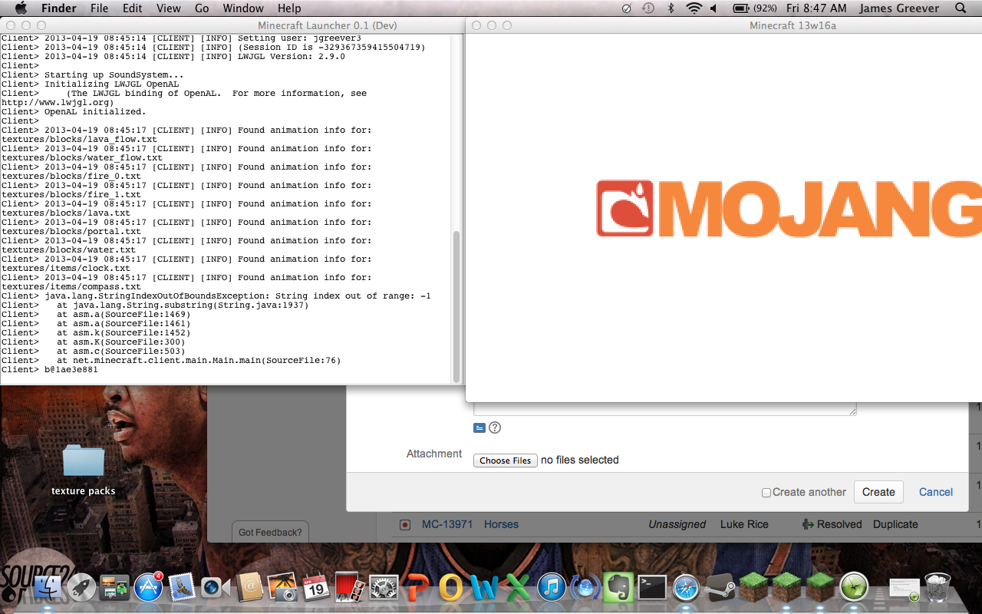Open the Help menu
This screenshot has width=982, height=614.
[x=289, y=8]
